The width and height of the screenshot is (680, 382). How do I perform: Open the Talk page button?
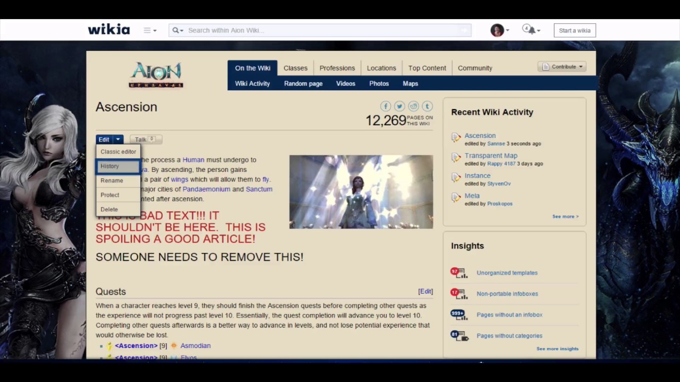(x=146, y=140)
